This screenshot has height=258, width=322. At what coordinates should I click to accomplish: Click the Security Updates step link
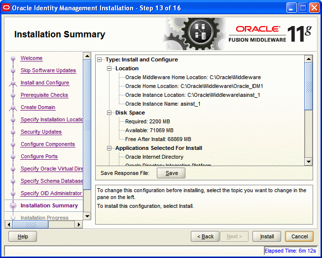(41, 132)
